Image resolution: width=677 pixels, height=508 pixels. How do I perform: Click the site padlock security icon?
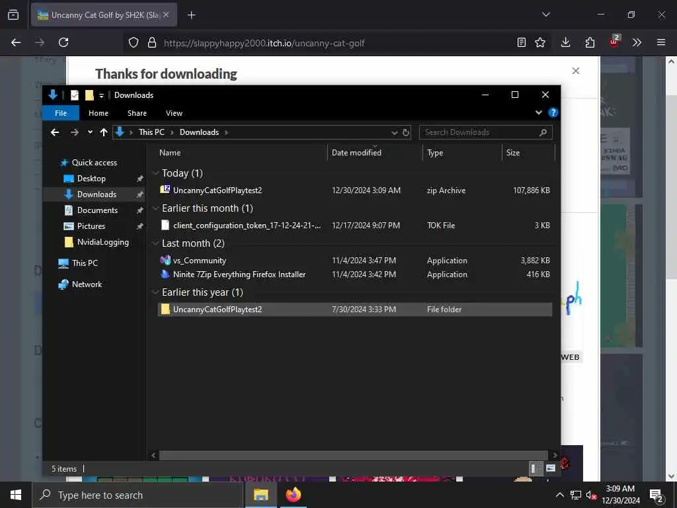pos(151,42)
